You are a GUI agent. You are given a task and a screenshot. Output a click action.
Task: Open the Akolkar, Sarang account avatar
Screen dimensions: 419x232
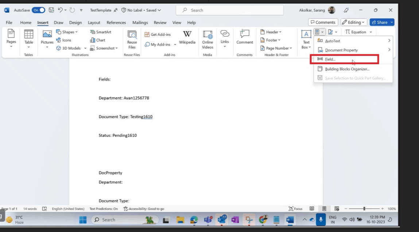[331, 10]
